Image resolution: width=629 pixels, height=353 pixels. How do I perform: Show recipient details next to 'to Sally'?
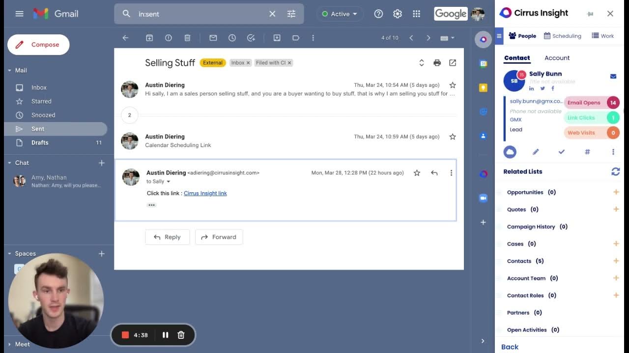[169, 181]
